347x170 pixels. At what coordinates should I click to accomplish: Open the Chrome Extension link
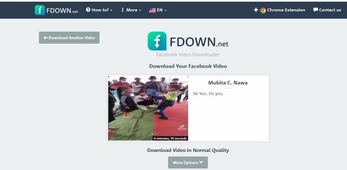click(279, 10)
